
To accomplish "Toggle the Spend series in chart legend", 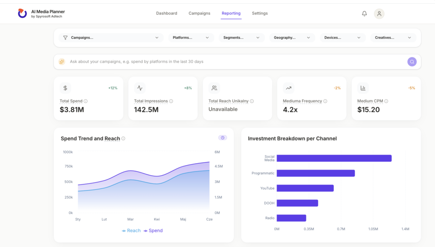I will [x=153, y=230].
